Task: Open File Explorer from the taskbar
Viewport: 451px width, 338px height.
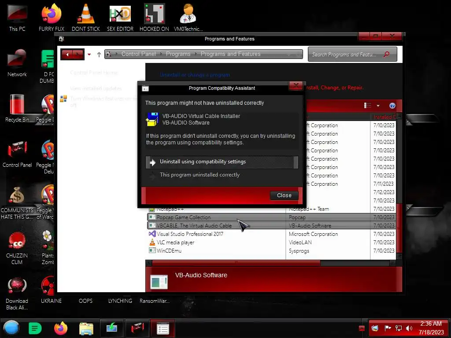Action: (x=86, y=328)
